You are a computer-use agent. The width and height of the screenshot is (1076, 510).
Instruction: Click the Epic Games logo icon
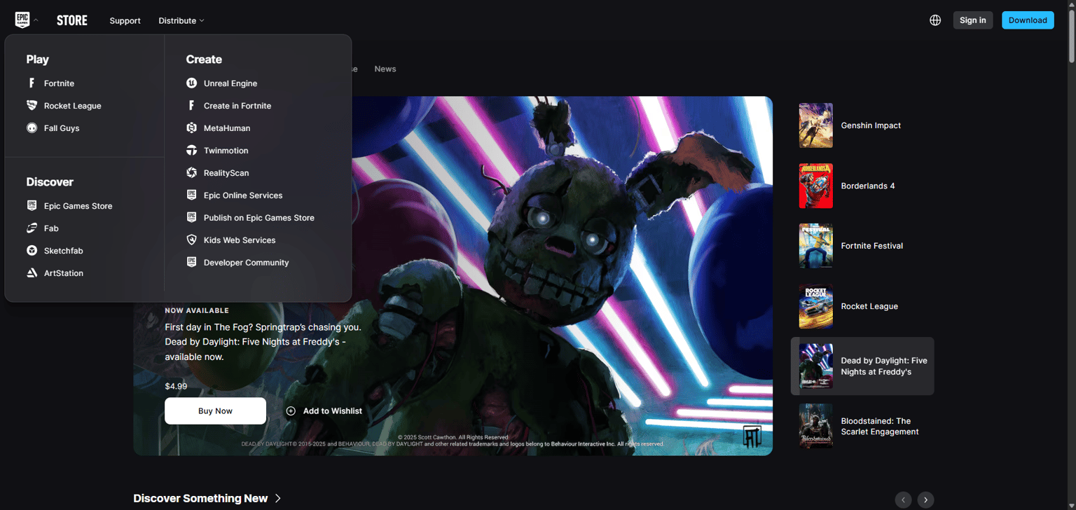[22, 20]
